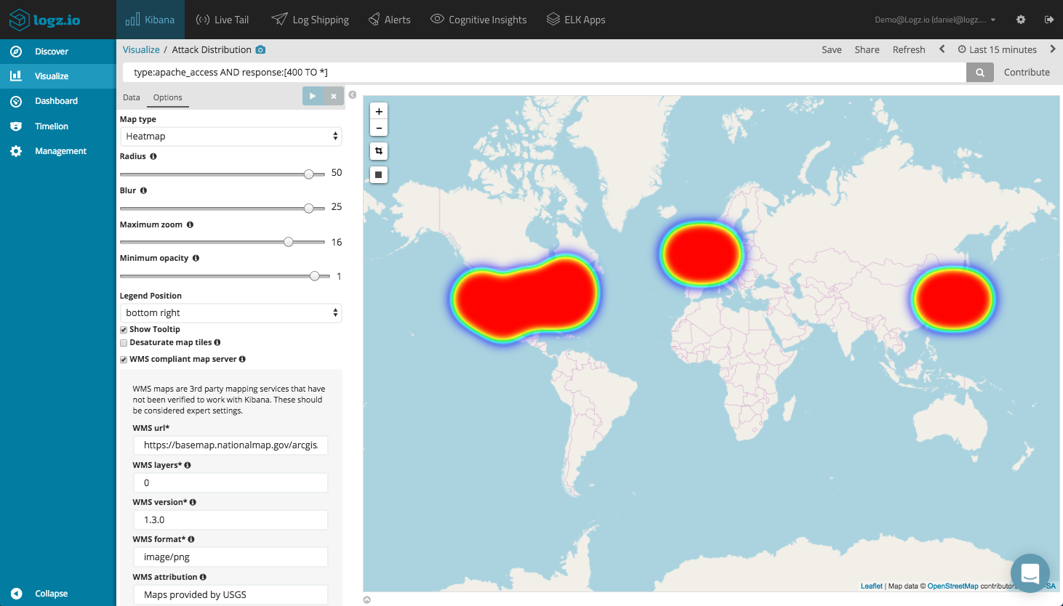
Task: Open the Last 15 minutes time picker
Action: (998, 49)
